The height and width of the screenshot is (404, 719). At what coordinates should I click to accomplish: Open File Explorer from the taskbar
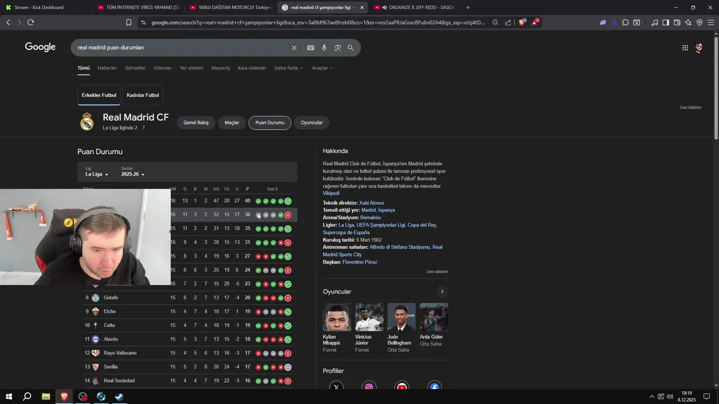[x=45, y=397]
